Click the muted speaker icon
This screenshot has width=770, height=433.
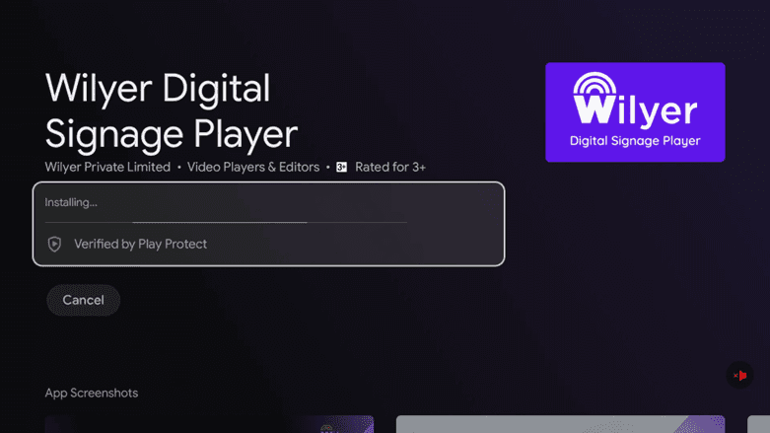[x=739, y=375]
